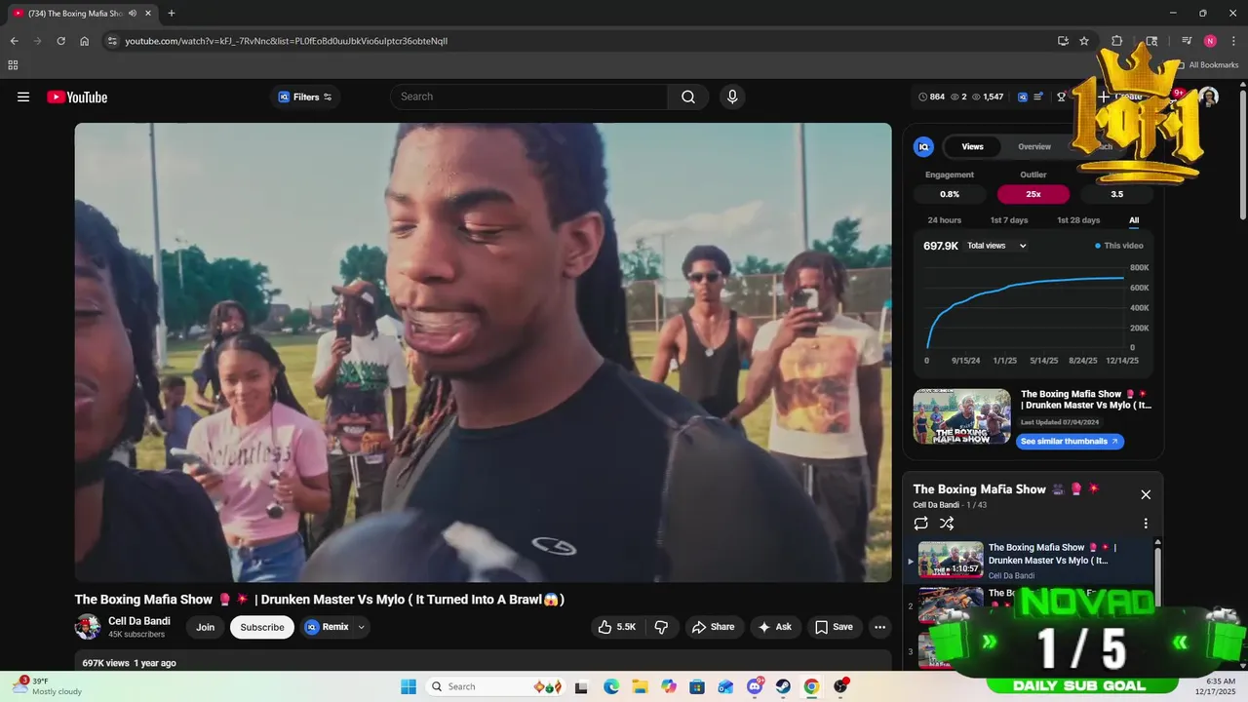Click Windows taskbar search box
Viewport: 1248px width, 702px height.
(494, 686)
